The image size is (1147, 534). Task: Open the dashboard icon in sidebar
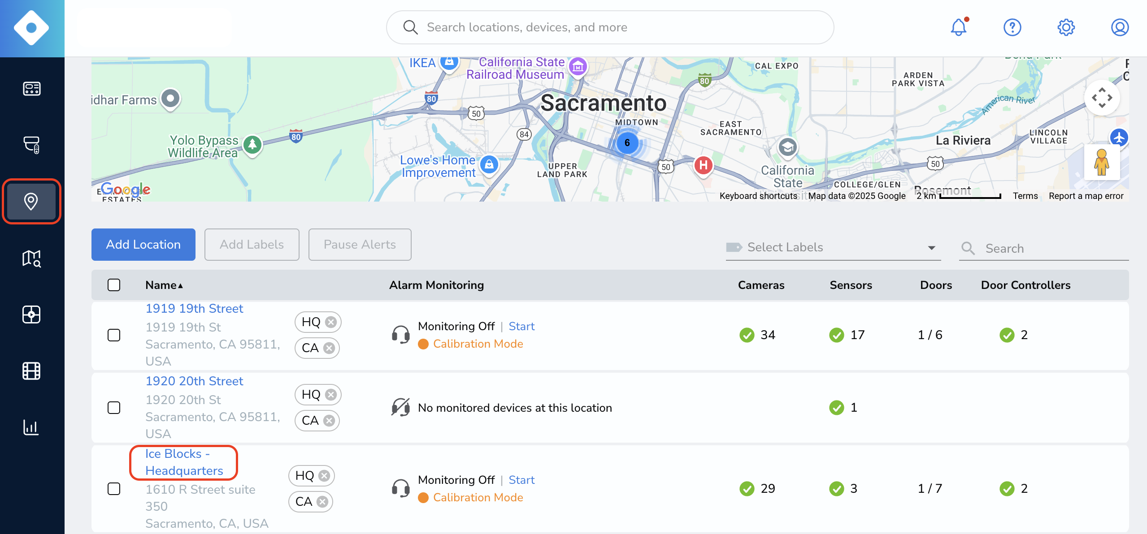[31, 89]
